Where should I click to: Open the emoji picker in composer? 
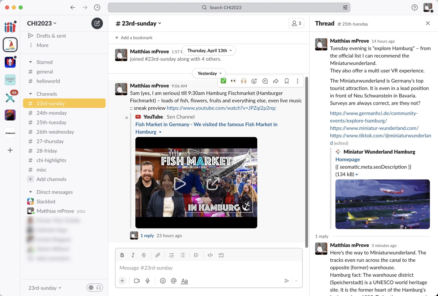[163, 281]
